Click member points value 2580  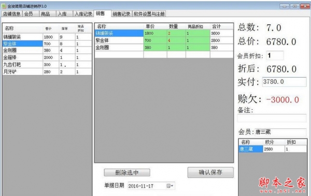(274, 149)
